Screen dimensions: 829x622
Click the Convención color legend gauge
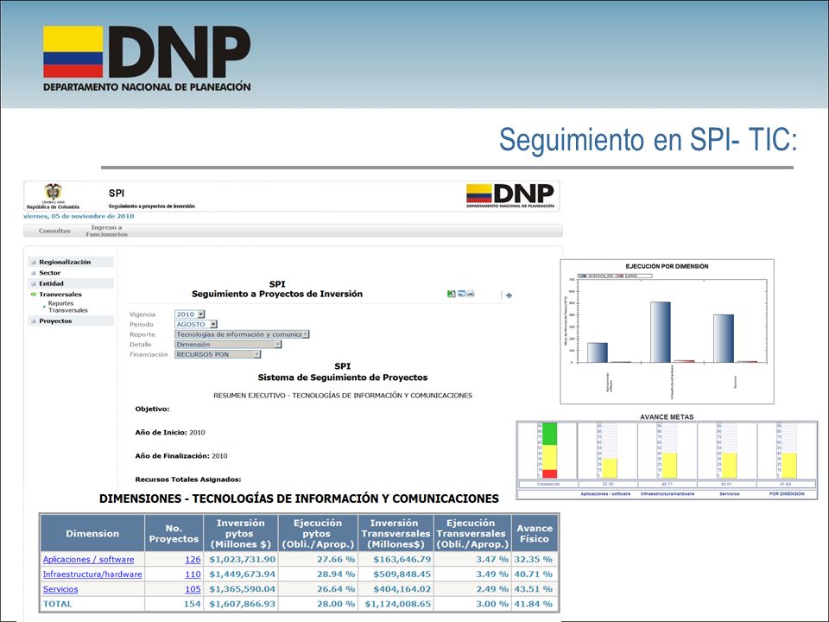[x=547, y=451]
